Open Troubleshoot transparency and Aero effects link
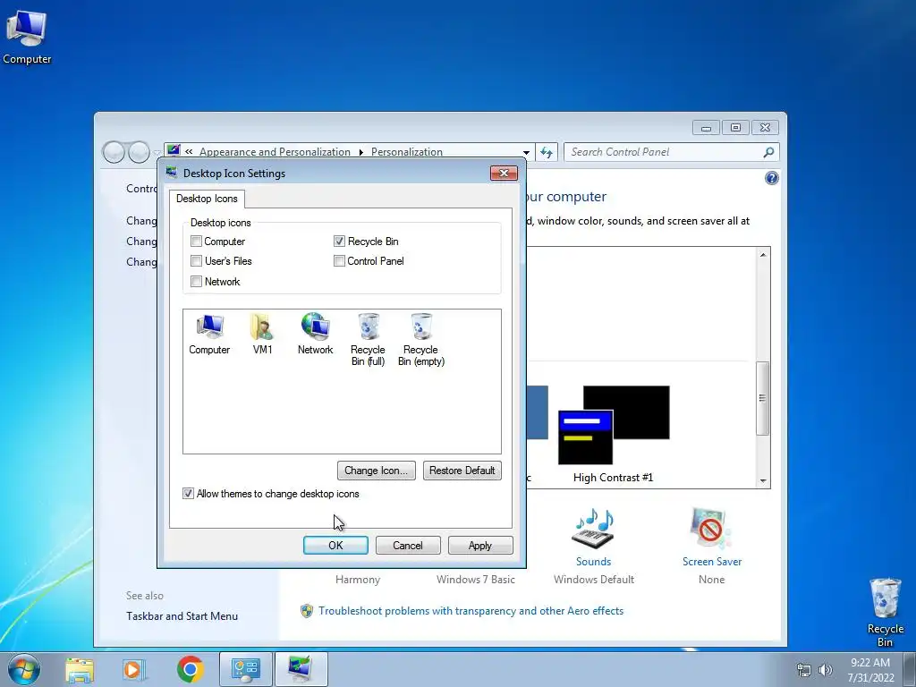The width and height of the screenshot is (916, 687). [x=471, y=610]
